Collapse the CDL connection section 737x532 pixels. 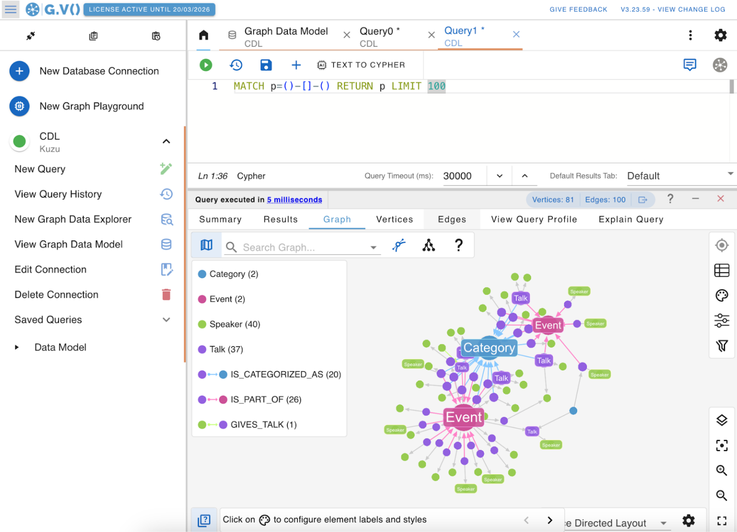pyautogui.click(x=166, y=141)
